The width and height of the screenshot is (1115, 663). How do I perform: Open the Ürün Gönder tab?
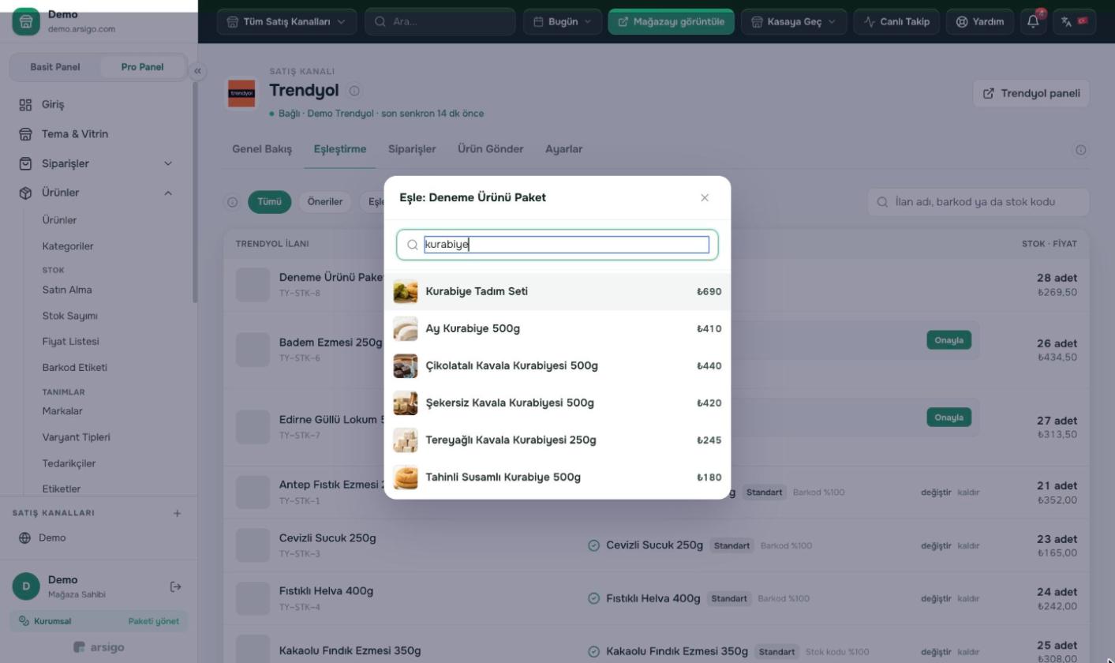(x=491, y=149)
